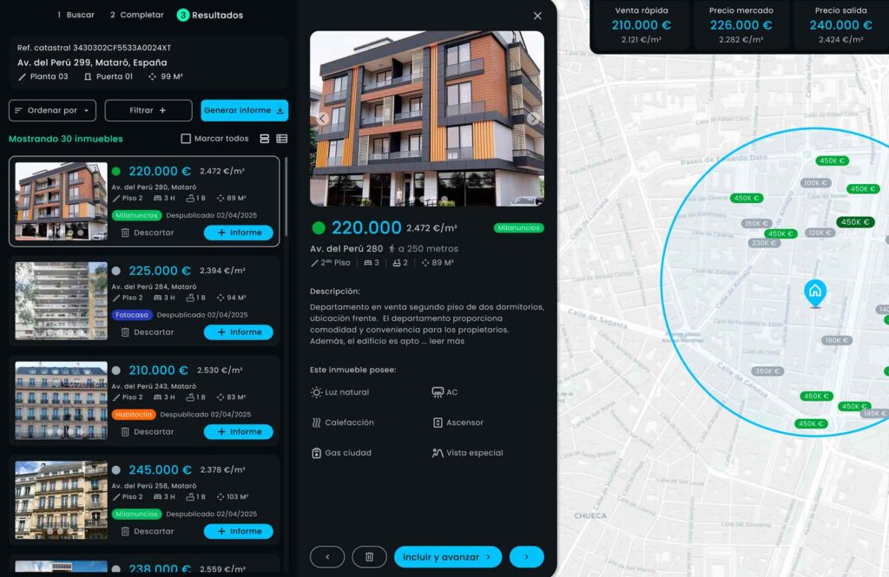Open the Ordenar por dropdown

coord(52,110)
